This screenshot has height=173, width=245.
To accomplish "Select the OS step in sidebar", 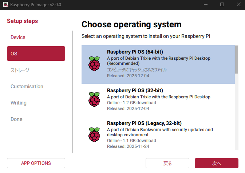I will tap(36, 54).
